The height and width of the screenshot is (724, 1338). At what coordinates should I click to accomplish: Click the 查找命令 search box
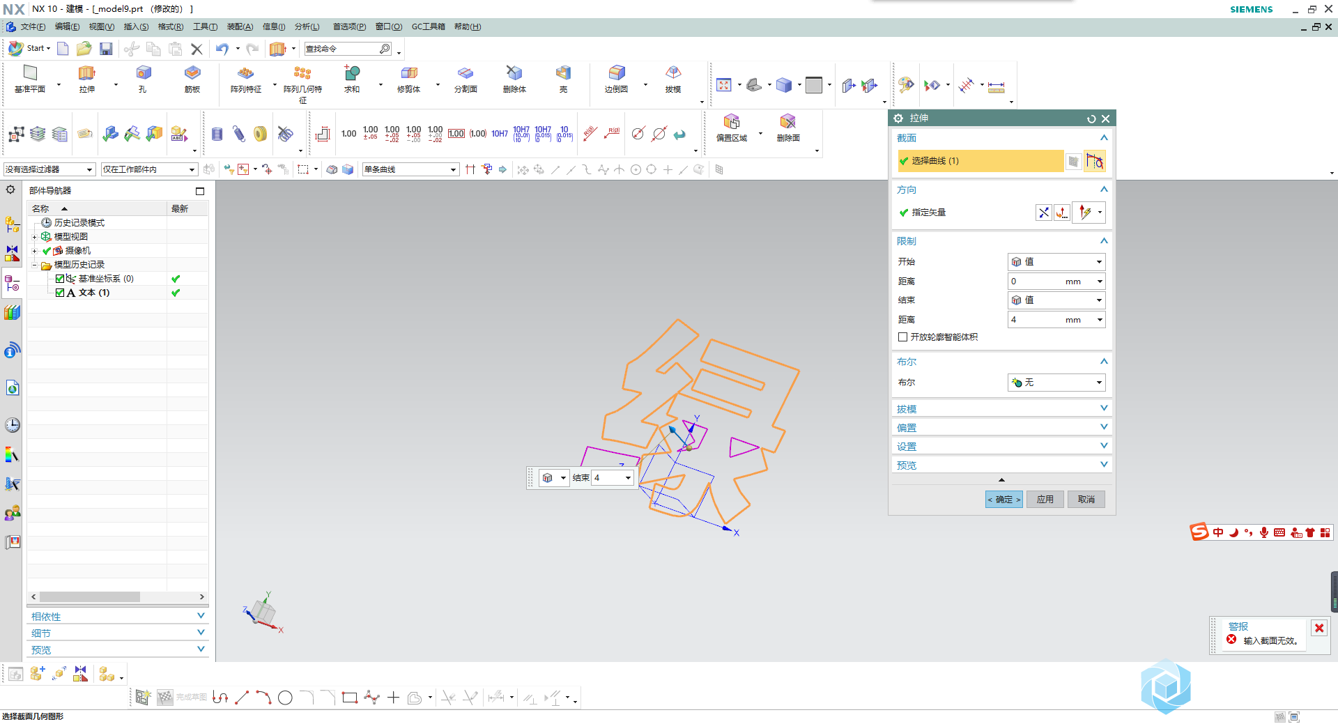tap(348, 49)
